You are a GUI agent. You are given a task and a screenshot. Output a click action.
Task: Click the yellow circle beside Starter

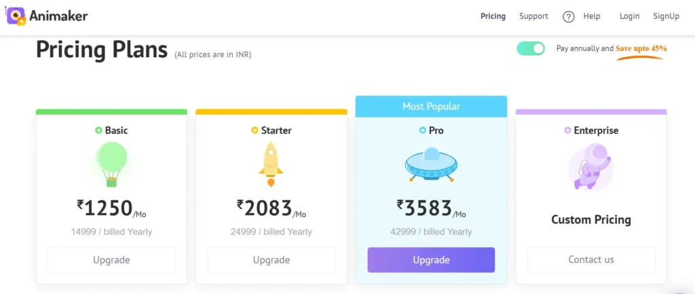click(x=255, y=130)
